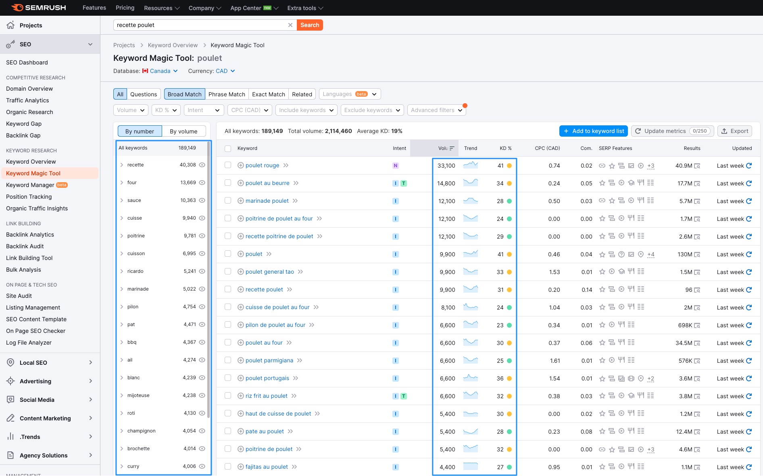Expand the cuisse keyword group

[121, 218]
